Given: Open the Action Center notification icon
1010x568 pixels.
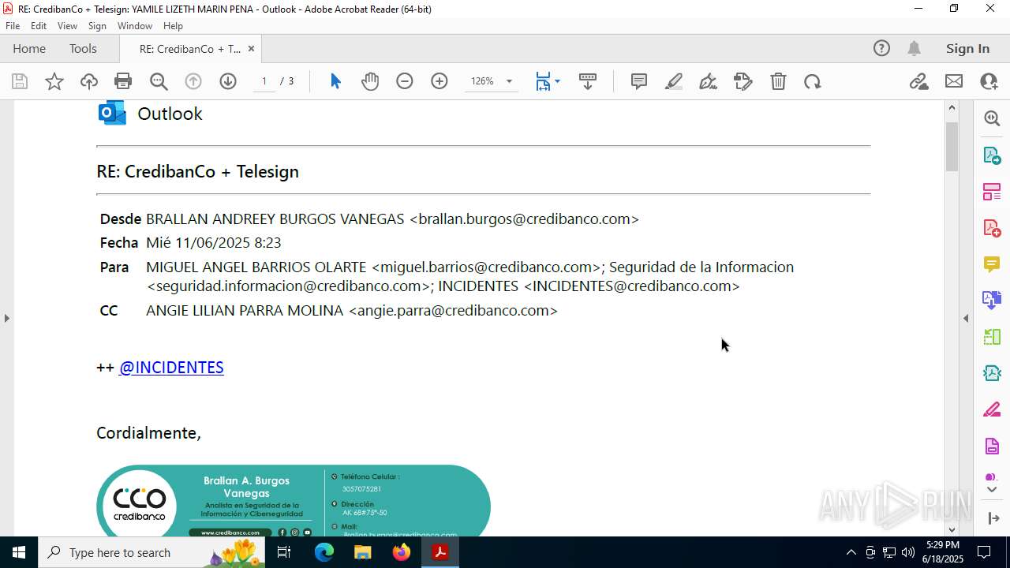Looking at the screenshot, I should [984, 552].
